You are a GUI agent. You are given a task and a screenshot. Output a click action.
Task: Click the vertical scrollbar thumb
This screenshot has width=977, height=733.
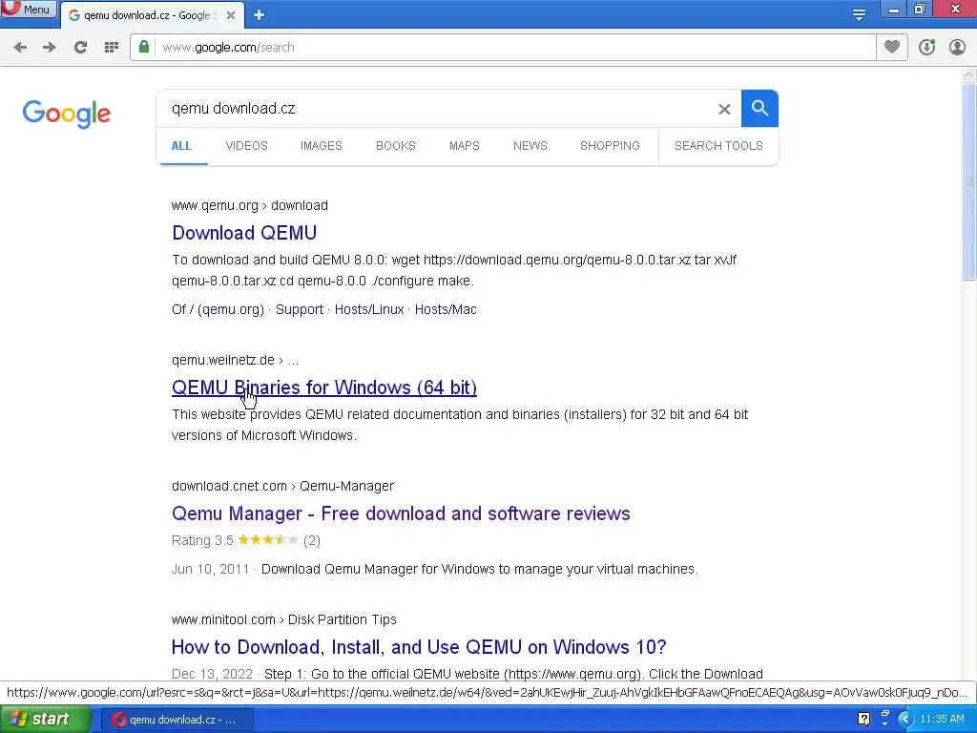pyautogui.click(x=969, y=181)
